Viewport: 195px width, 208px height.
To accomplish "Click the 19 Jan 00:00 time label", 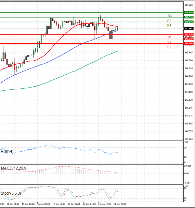I will click(x=74, y=204).
